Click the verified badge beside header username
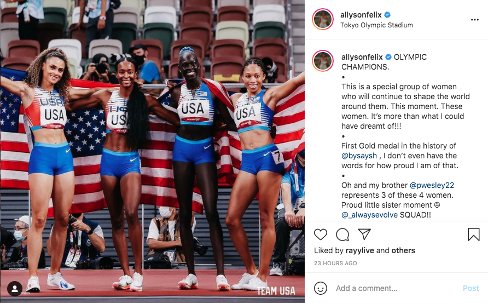Viewport: 488px width, 303px height. pos(387,15)
